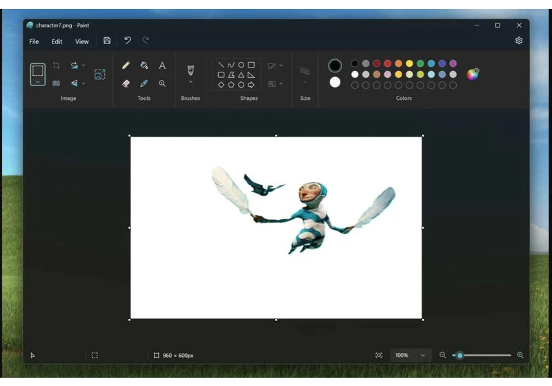
Task: Choose the black palette swatch
Action: (x=355, y=63)
